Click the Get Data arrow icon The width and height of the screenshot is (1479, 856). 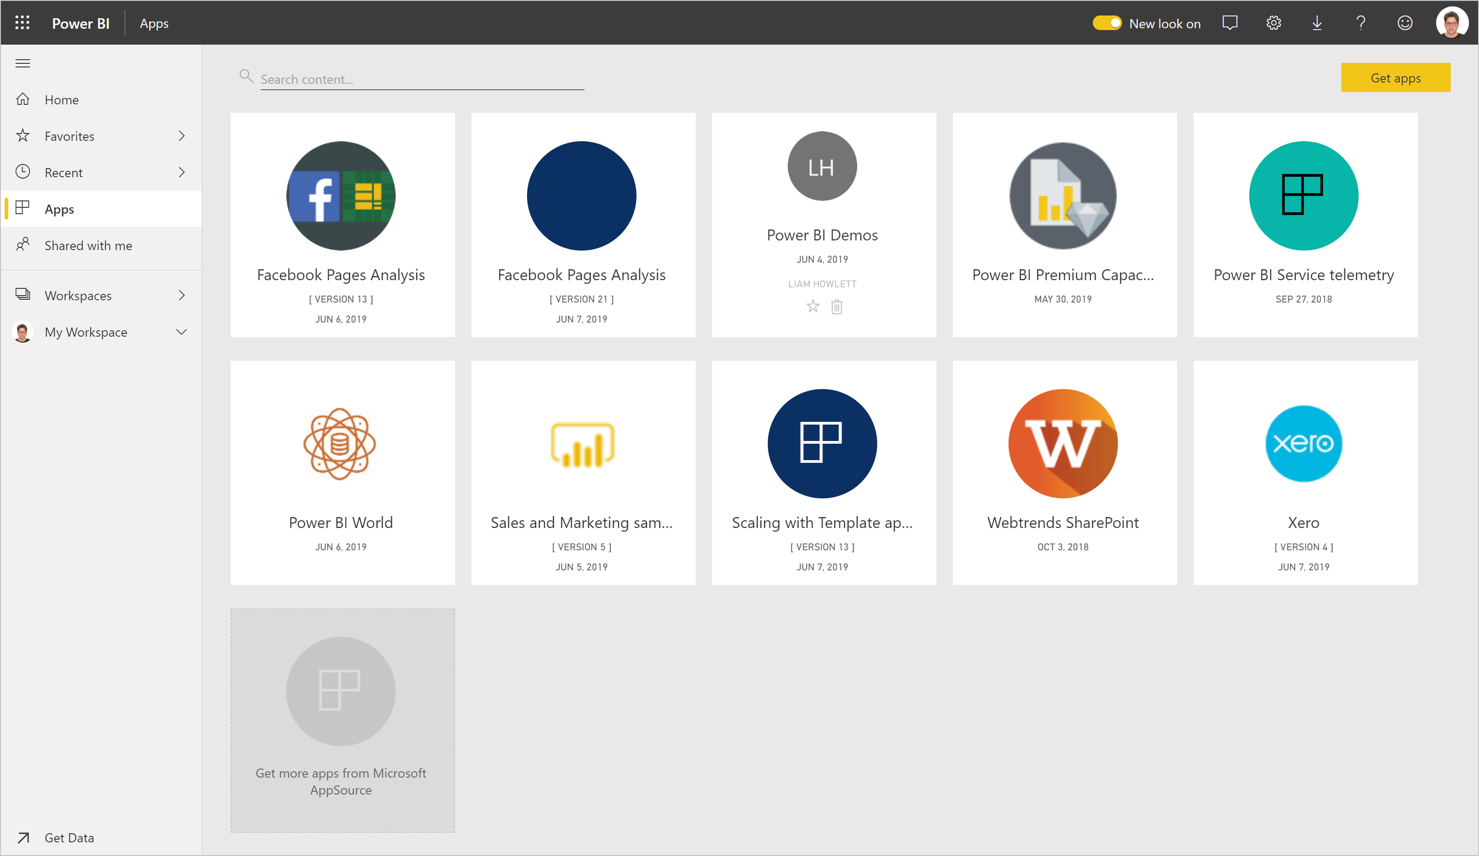pos(23,838)
